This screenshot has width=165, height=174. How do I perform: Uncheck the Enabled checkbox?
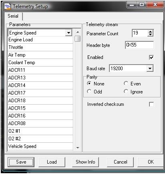pyautogui.click(x=151, y=57)
